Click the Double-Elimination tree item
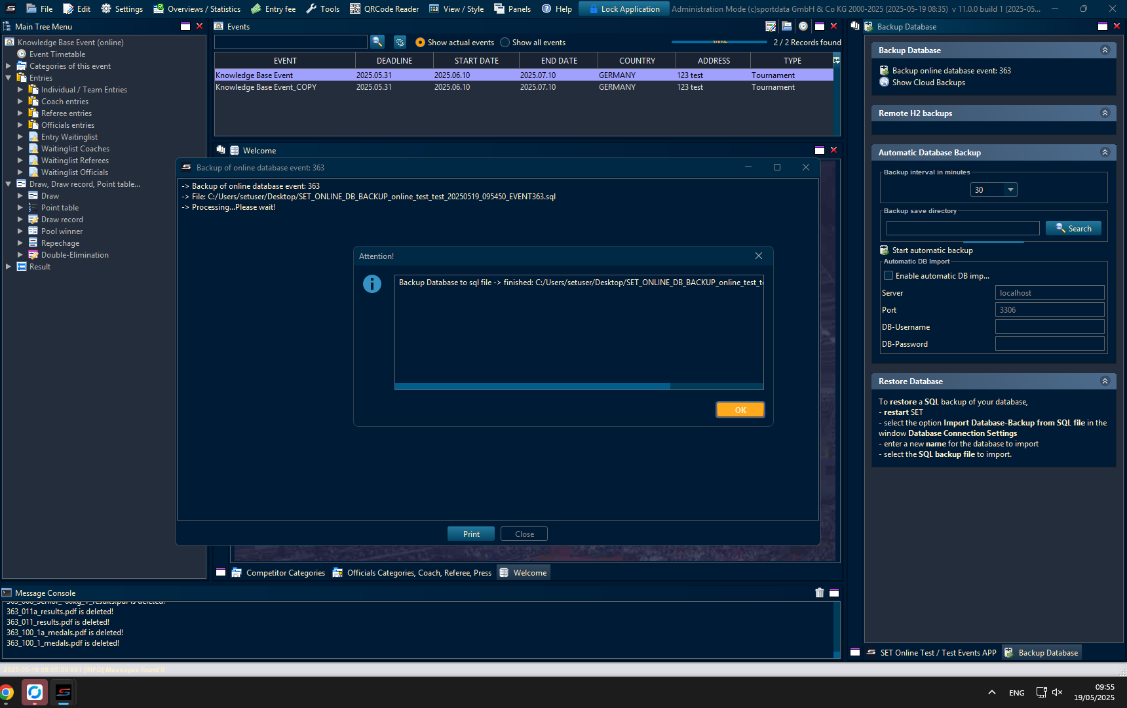This screenshot has width=1127, height=708. click(75, 255)
